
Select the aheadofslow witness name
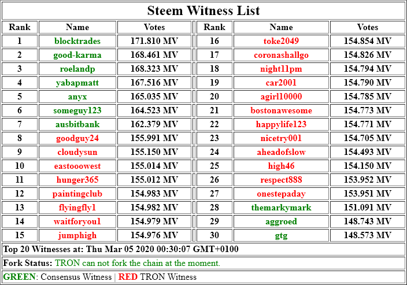pos(281,152)
